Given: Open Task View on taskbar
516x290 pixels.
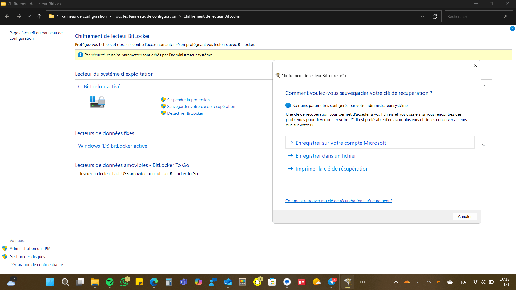Looking at the screenshot, I should 80,282.
